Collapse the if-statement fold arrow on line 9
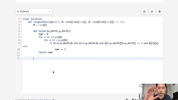Viewport: 178px width, 100px height. (21, 43)
